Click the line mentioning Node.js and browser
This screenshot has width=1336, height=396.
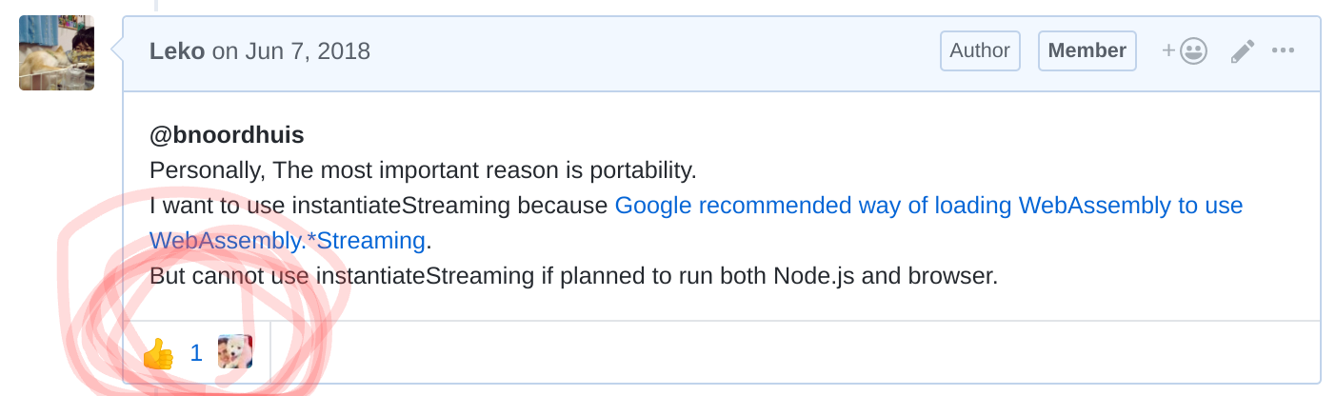(x=573, y=277)
